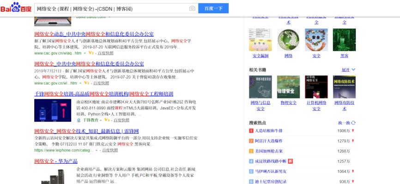The height and width of the screenshot is (184, 400).
Task: Click 网络攻防技术 book cover
Action: [x=345, y=87]
